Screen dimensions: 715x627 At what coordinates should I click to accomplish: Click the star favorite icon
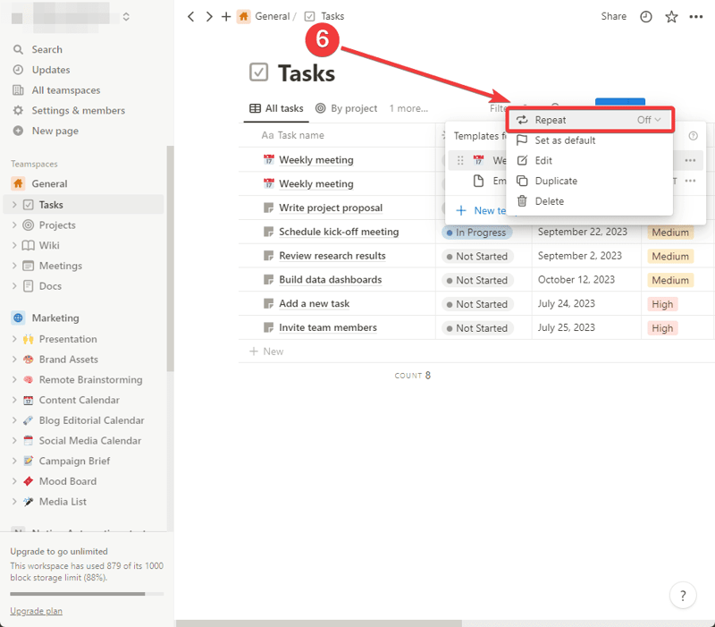point(671,16)
